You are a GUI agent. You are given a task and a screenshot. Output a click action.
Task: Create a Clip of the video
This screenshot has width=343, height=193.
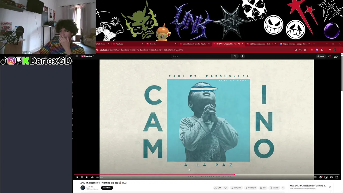tap(263, 188)
